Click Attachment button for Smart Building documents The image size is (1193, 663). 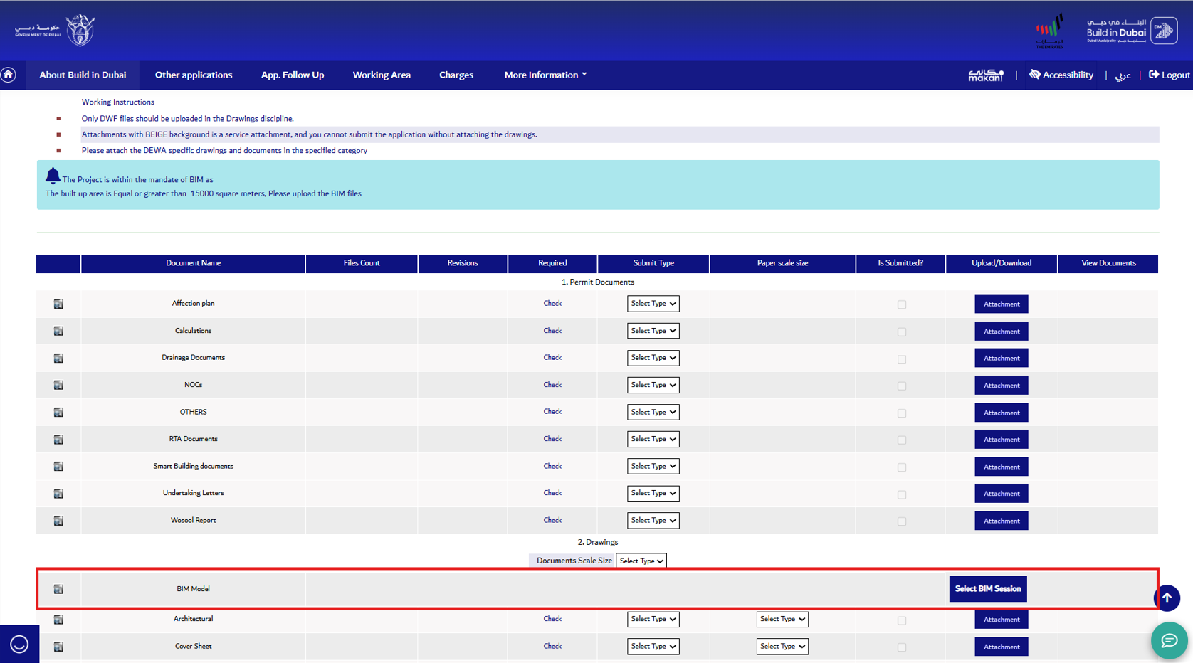pyautogui.click(x=1002, y=467)
